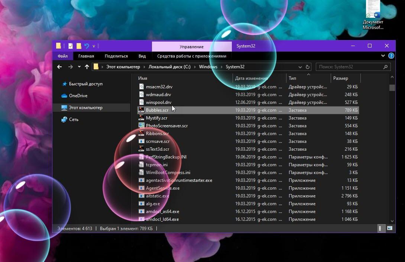Click the Undo quick access icon

tap(87, 46)
